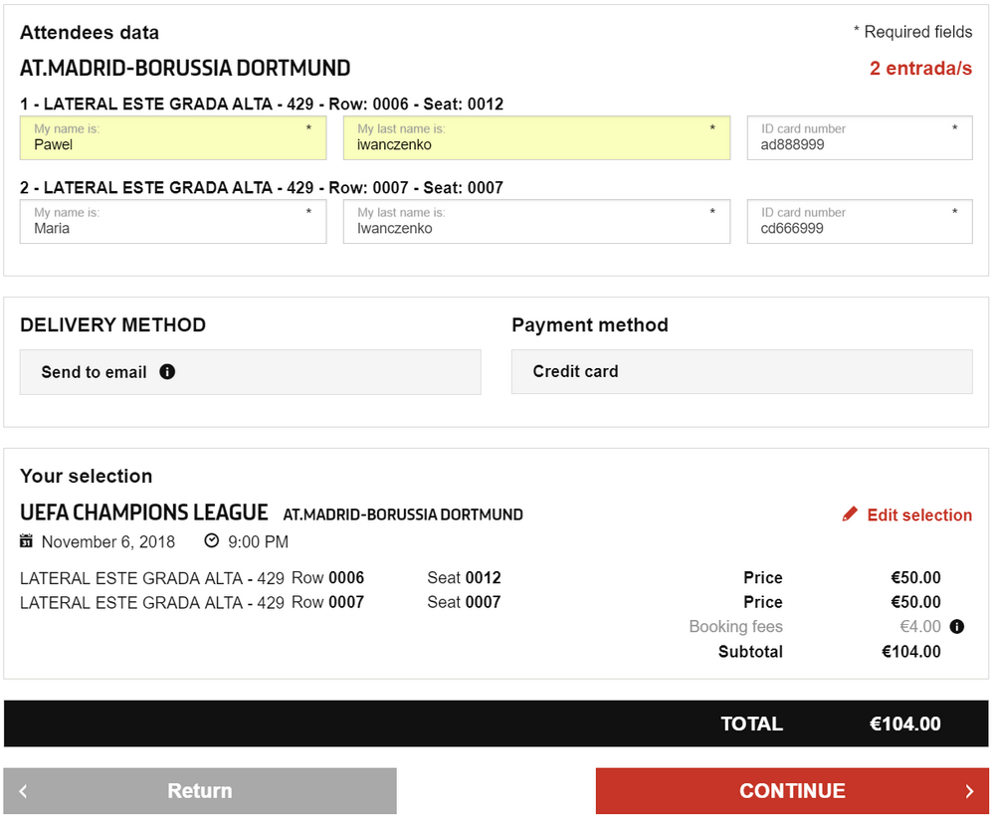
Task: Click the 'November 6, 2018' date text
Action: click(108, 541)
